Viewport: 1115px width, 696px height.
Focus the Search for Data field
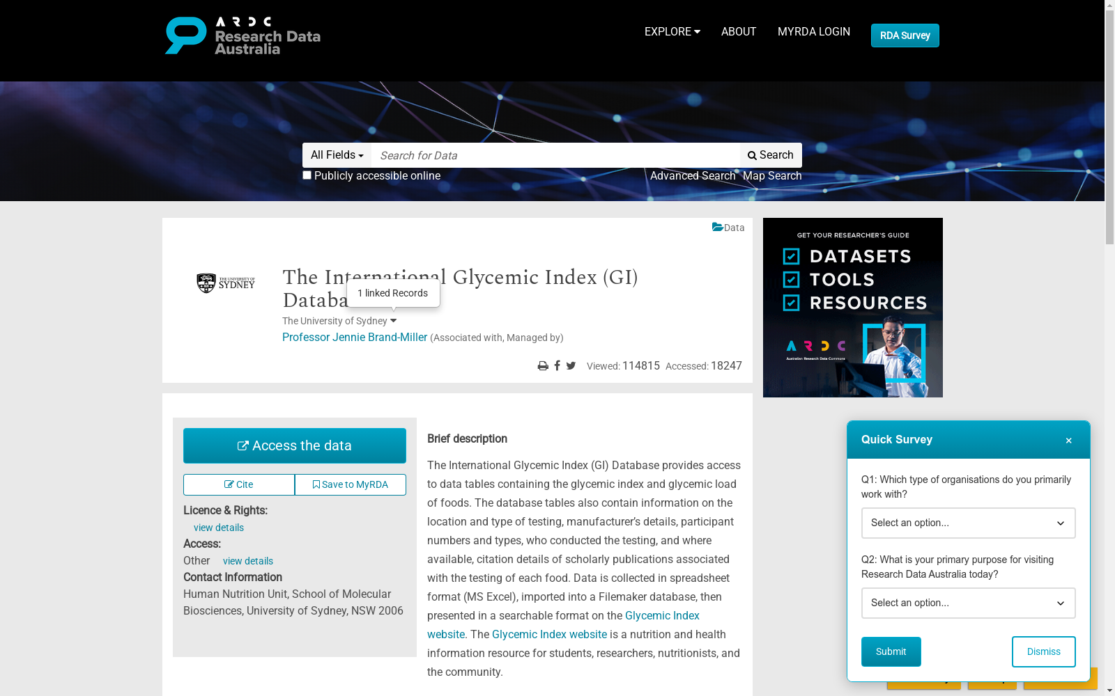pyautogui.click(x=555, y=155)
